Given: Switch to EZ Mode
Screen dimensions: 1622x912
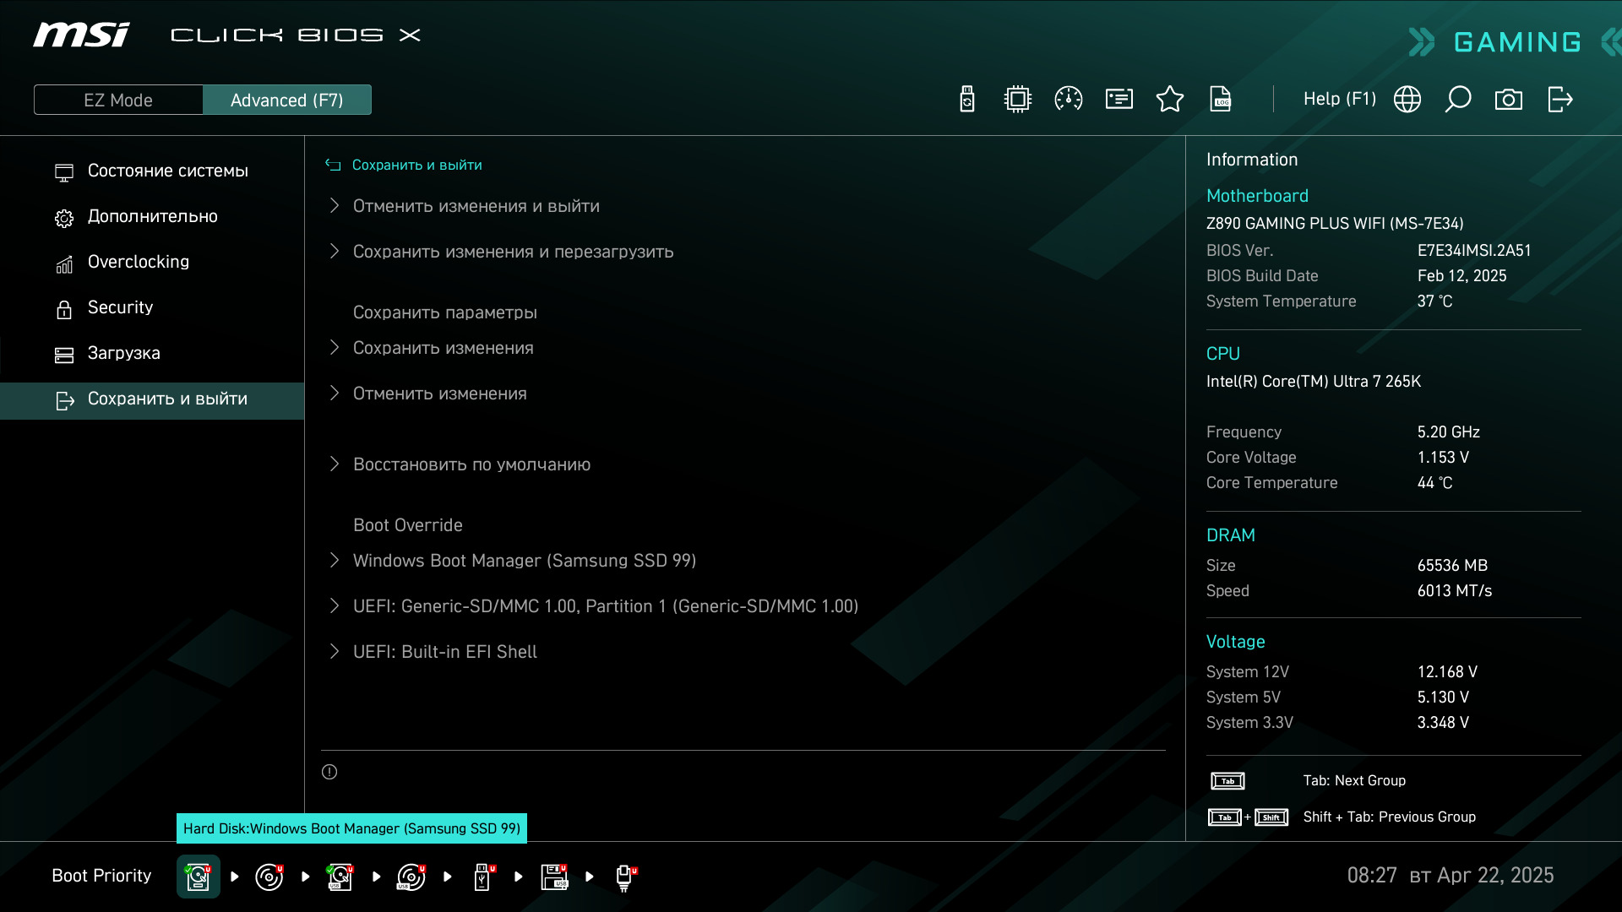Looking at the screenshot, I should point(118,100).
